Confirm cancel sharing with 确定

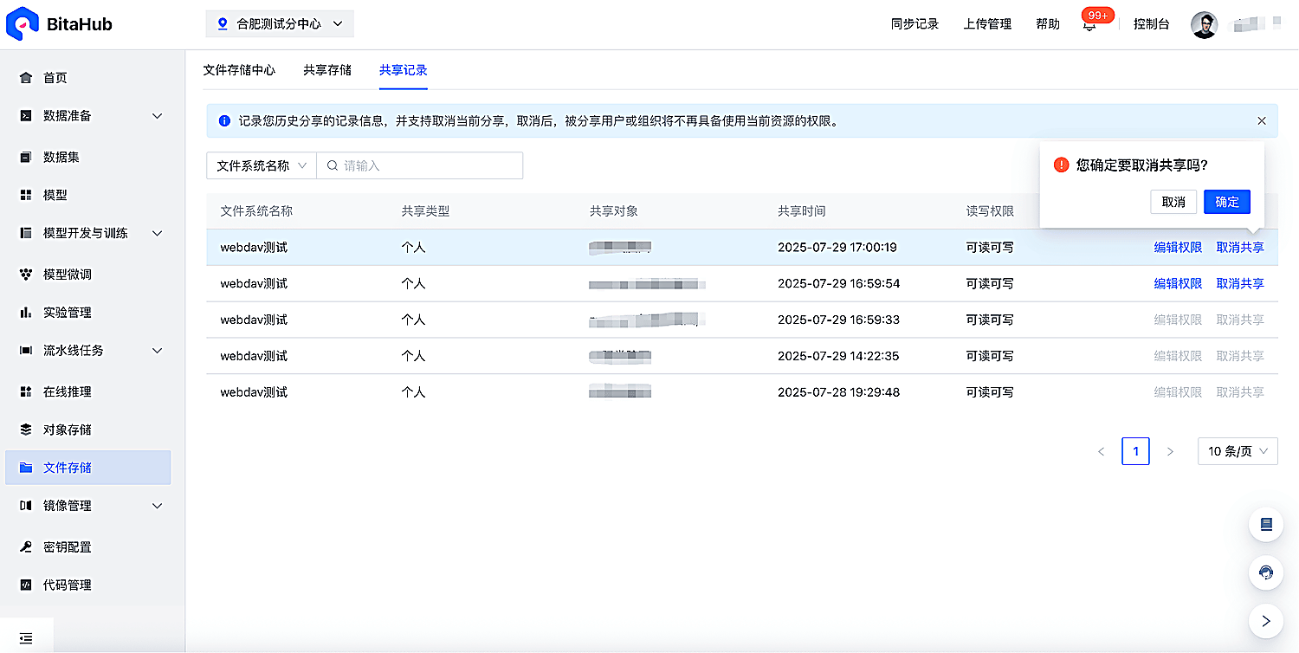coord(1227,202)
